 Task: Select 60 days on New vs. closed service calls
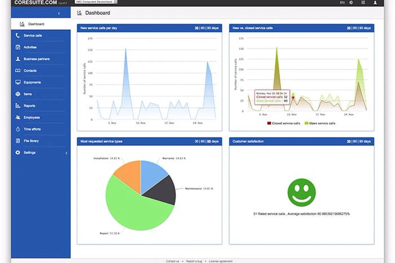click(355, 28)
